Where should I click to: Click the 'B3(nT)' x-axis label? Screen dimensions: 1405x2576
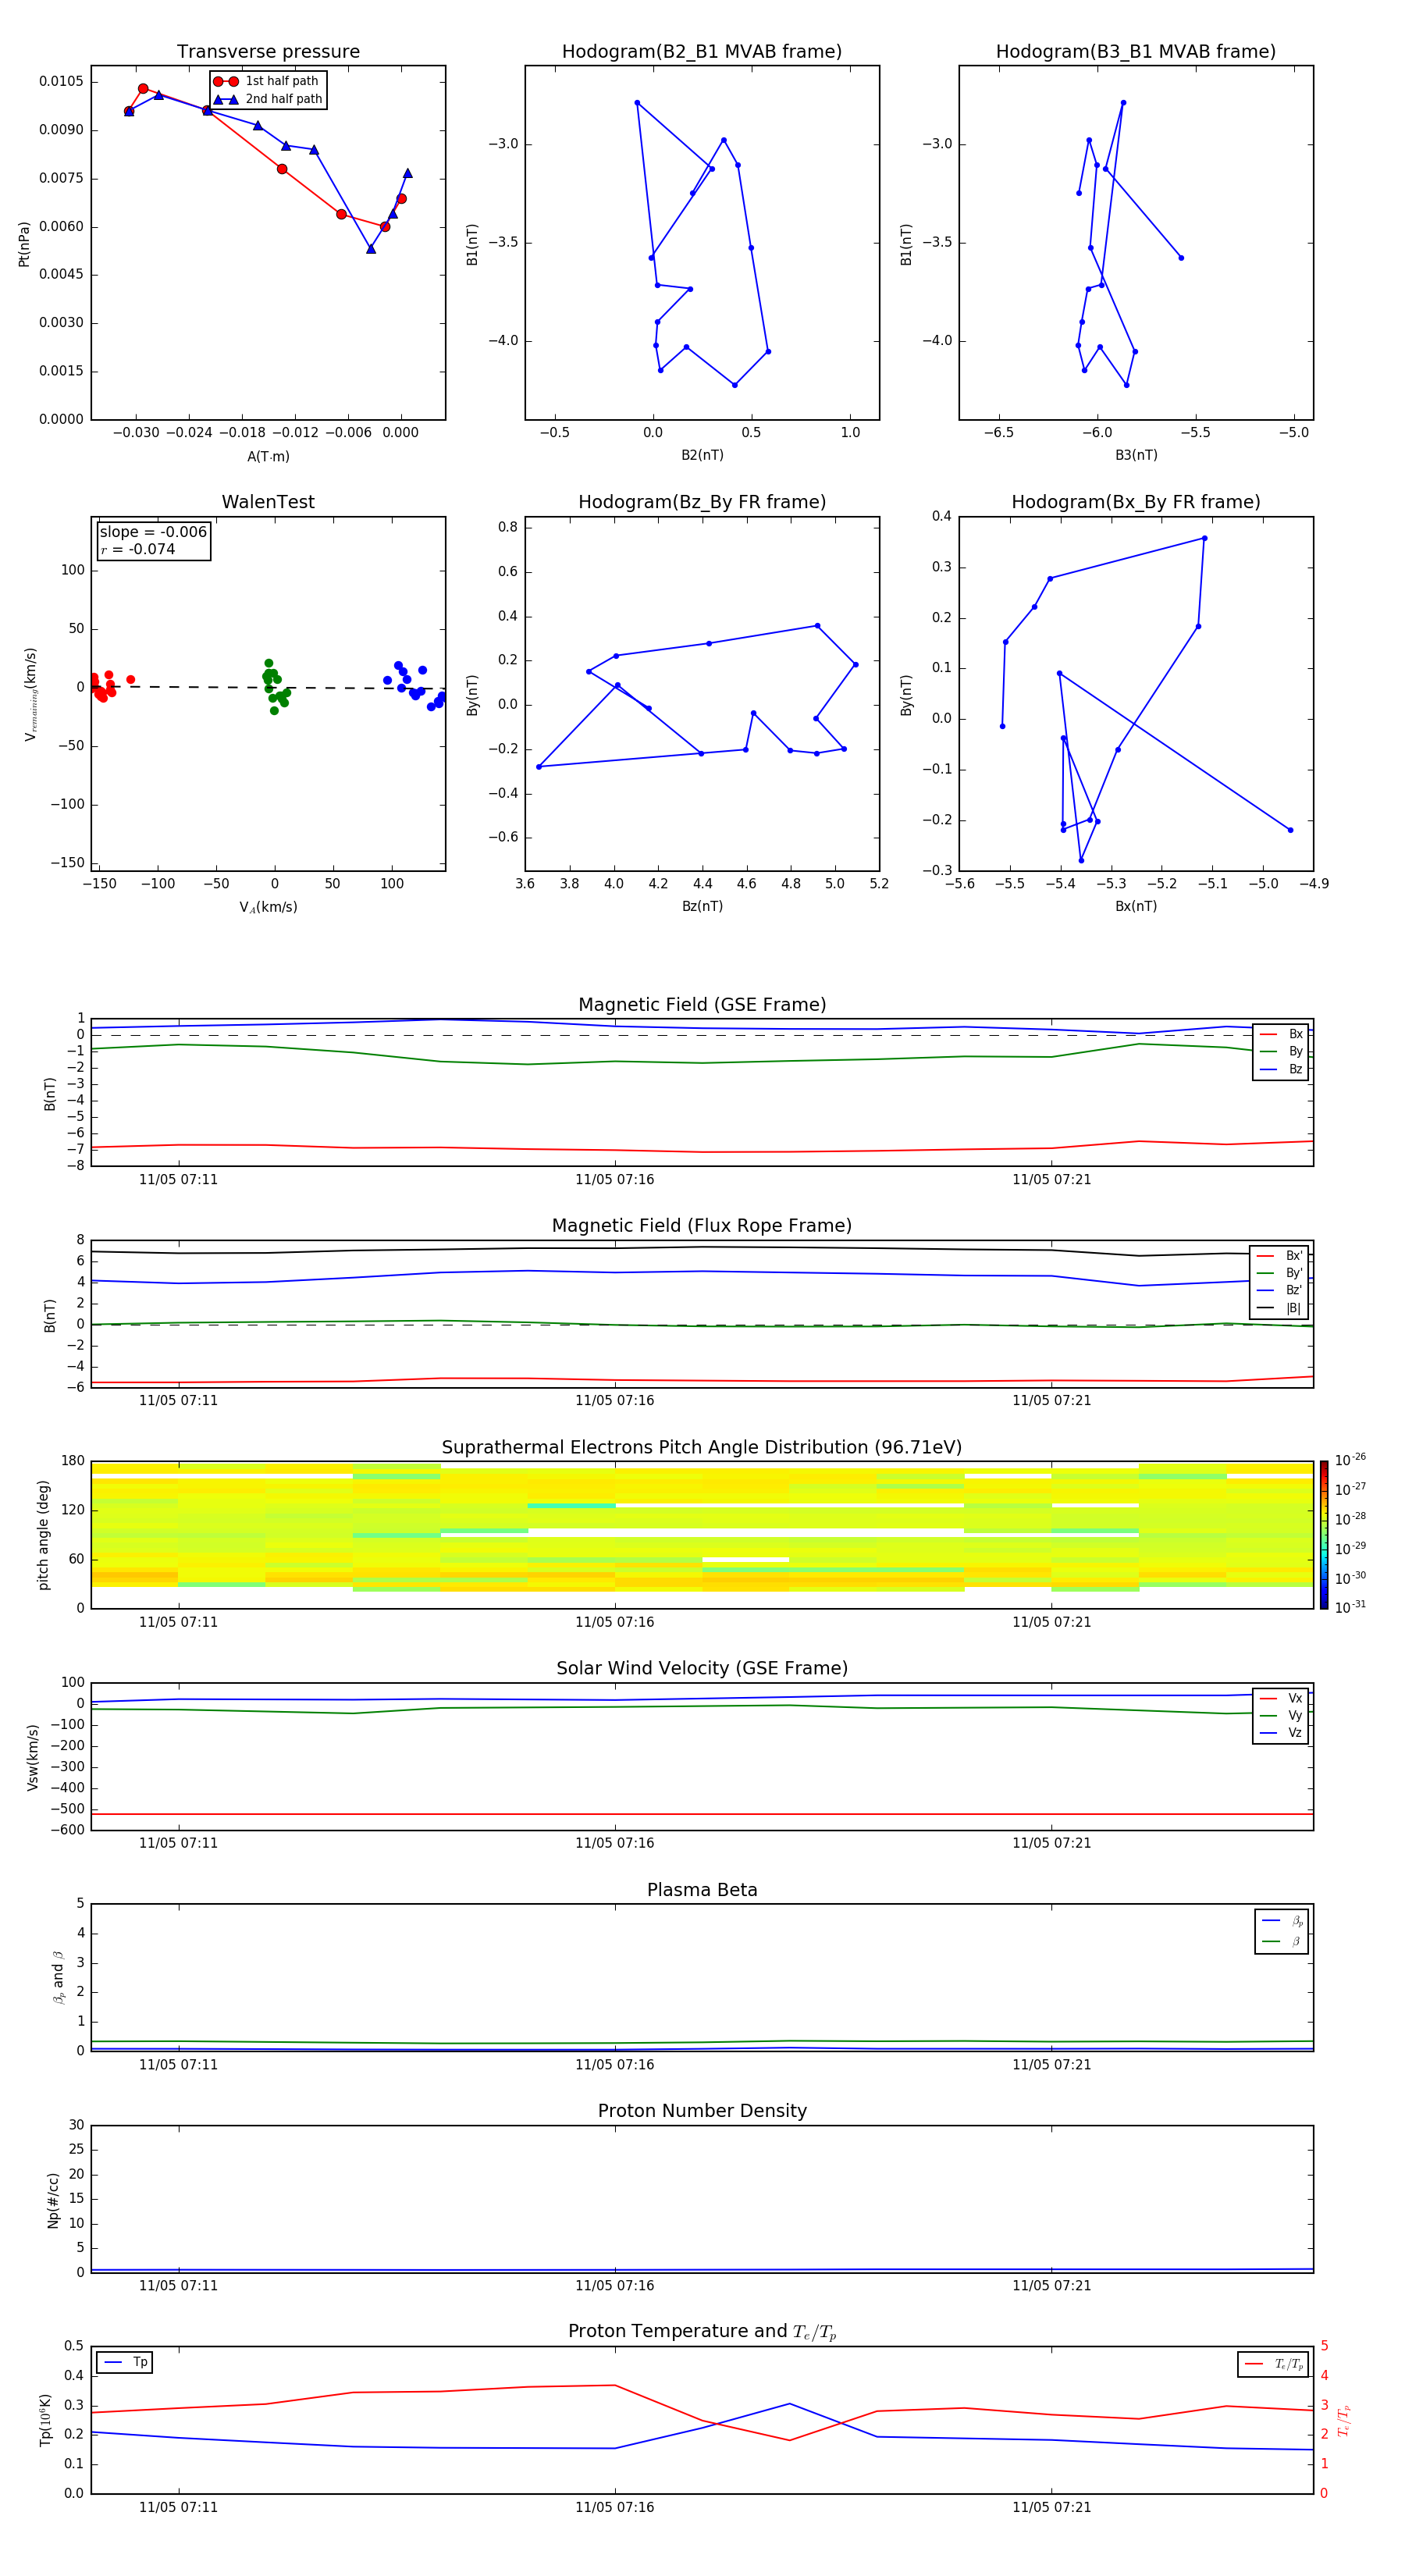point(1136,455)
